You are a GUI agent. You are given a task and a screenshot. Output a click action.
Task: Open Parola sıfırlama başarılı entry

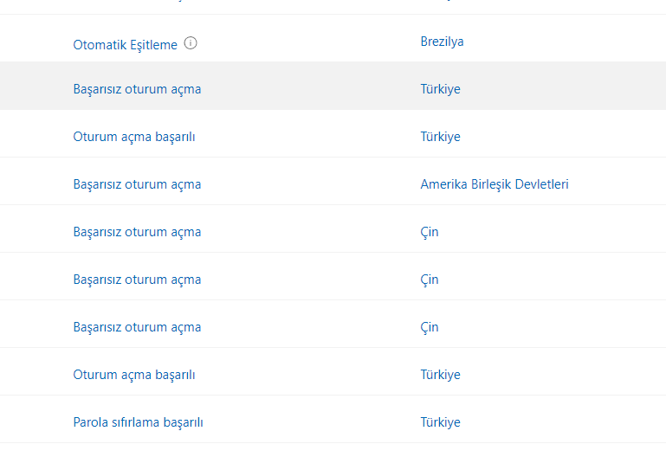[138, 422]
